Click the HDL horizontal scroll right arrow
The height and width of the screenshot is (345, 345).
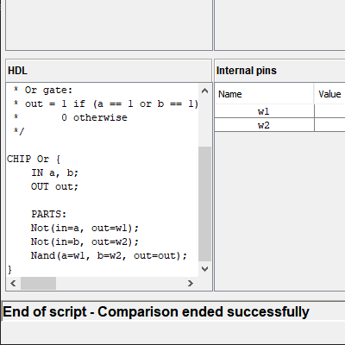(191, 284)
